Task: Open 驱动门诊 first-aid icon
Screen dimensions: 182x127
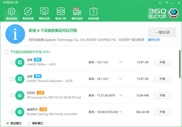Action: click(x=61, y=11)
